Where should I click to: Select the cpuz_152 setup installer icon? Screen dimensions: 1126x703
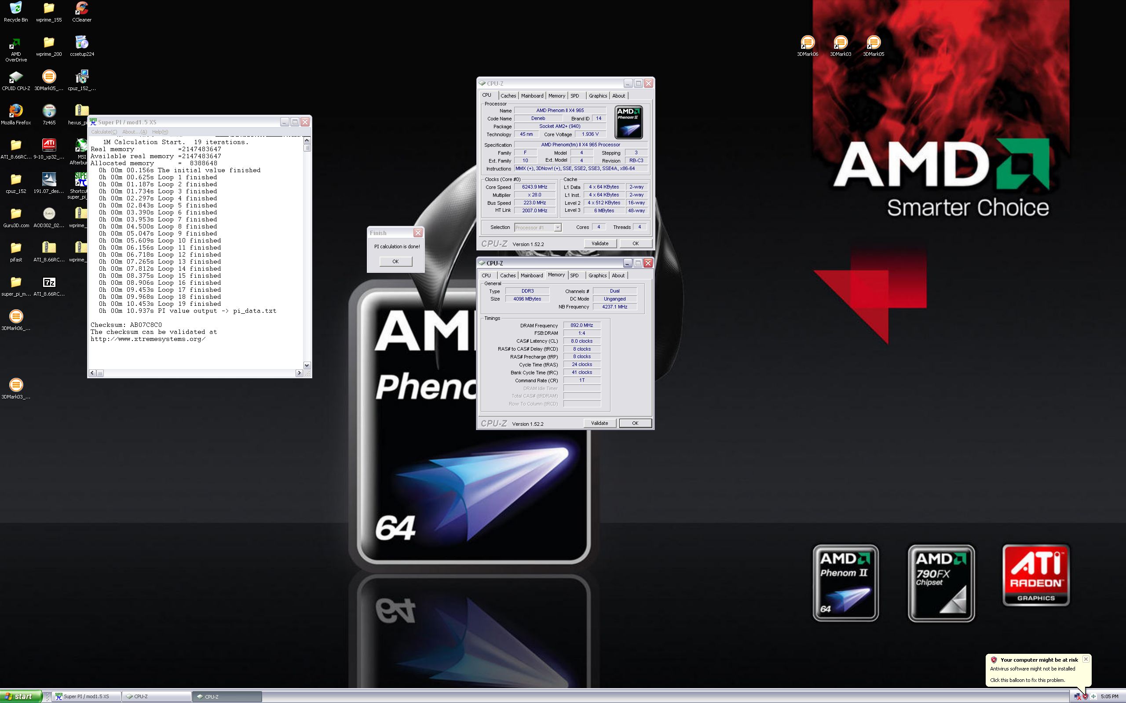(x=82, y=80)
